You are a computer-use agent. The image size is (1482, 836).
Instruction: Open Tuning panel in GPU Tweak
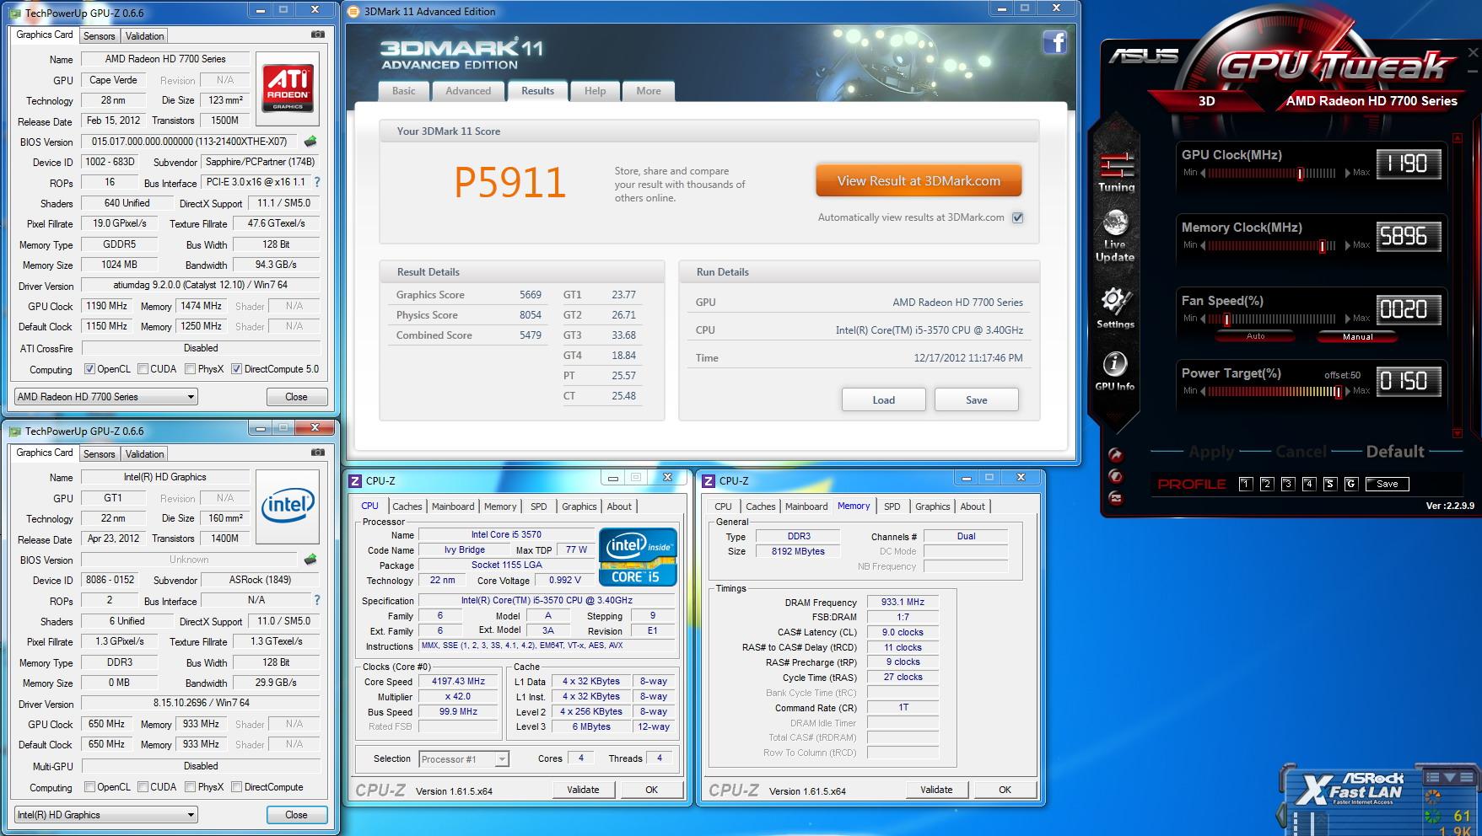tap(1116, 171)
